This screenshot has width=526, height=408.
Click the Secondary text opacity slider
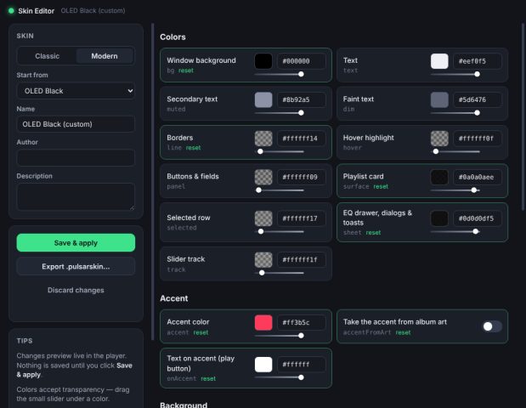click(279, 113)
